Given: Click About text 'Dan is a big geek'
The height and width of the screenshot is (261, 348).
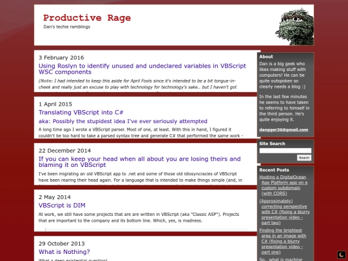Looking at the screenshot, I should (282, 75).
